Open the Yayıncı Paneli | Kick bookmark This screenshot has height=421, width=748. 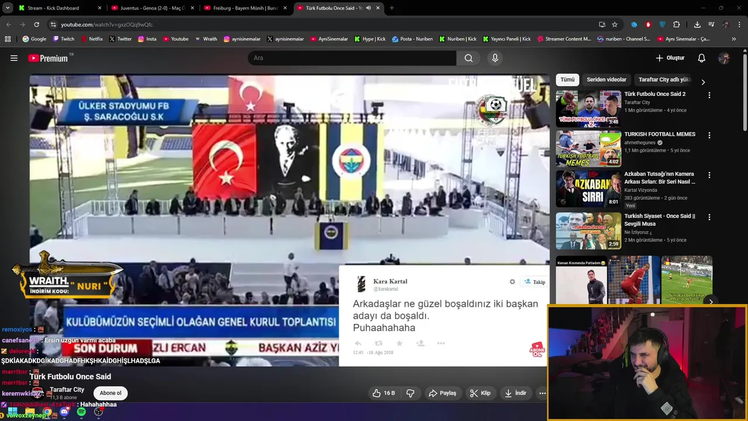[507, 39]
